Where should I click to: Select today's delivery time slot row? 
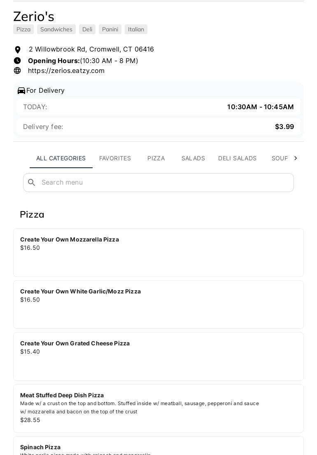[158, 107]
